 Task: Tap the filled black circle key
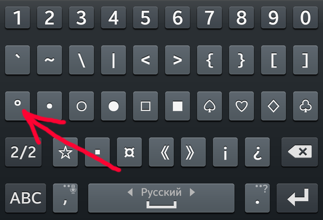point(114,106)
